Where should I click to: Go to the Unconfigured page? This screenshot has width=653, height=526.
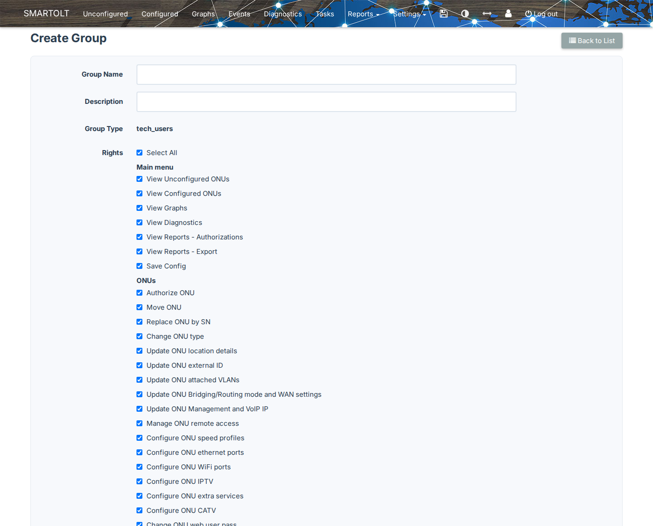tap(105, 14)
